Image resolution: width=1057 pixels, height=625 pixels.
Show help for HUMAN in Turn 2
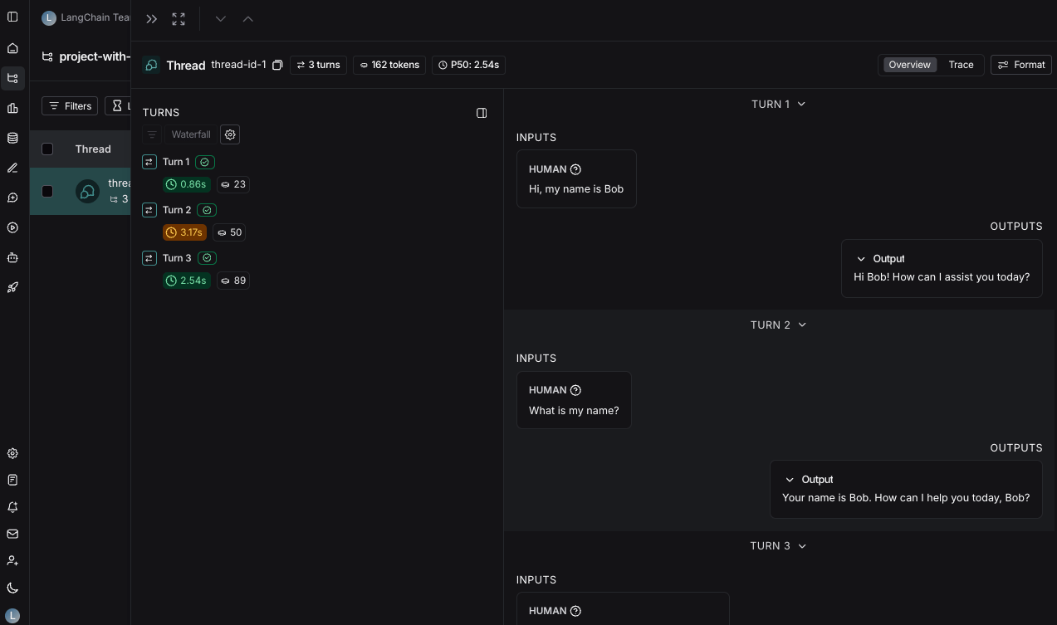point(575,390)
